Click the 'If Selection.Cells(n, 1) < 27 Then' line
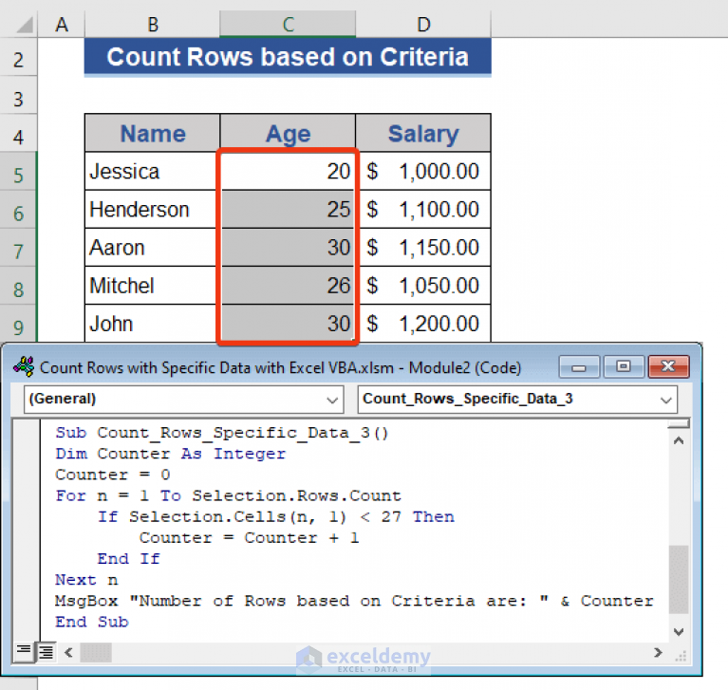The image size is (728, 690). pos(276,517)
